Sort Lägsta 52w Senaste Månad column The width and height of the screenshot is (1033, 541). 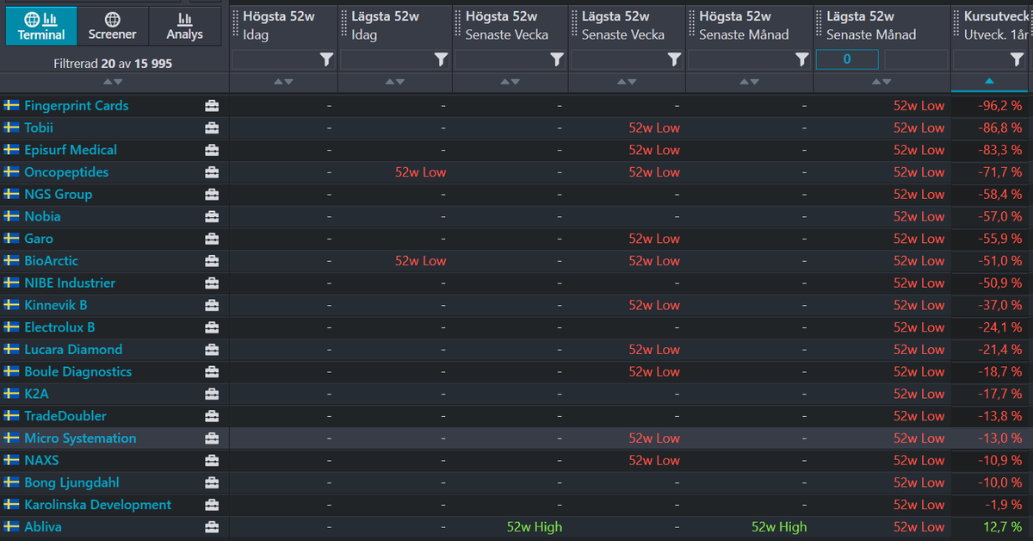pos(881,82)
